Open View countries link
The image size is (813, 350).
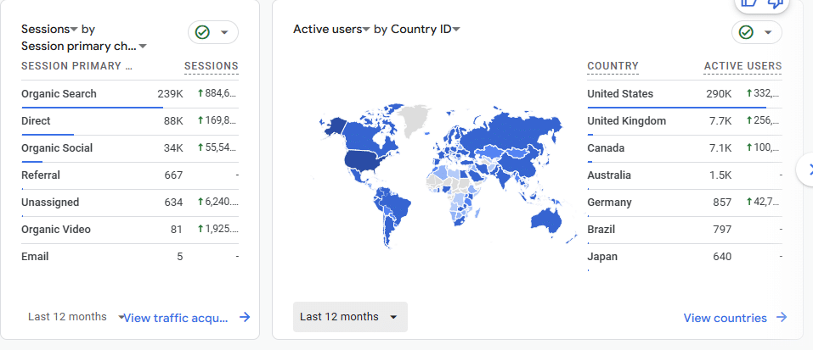725,318
